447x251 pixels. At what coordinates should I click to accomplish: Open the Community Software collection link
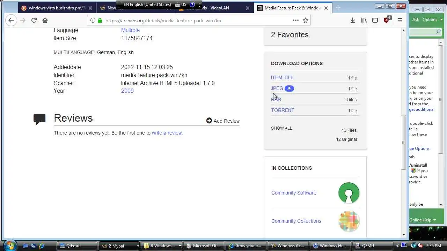tap(294, 193)
